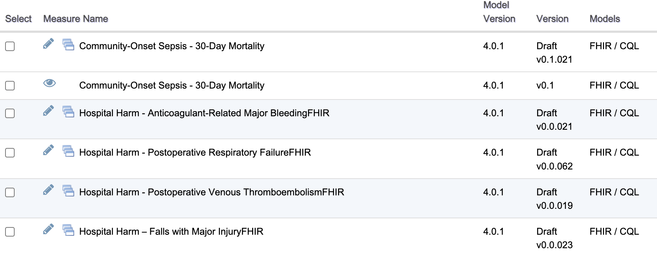Click the Model Version column header
Viewport: 657px width, 277px height.
pyautogui.click(x=499, y=12)
